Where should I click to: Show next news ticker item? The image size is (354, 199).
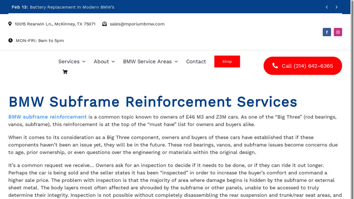point(336,7)
